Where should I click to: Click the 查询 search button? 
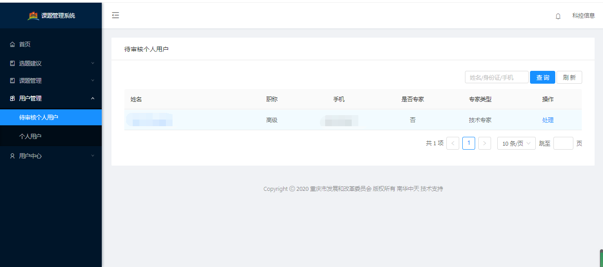542,77
